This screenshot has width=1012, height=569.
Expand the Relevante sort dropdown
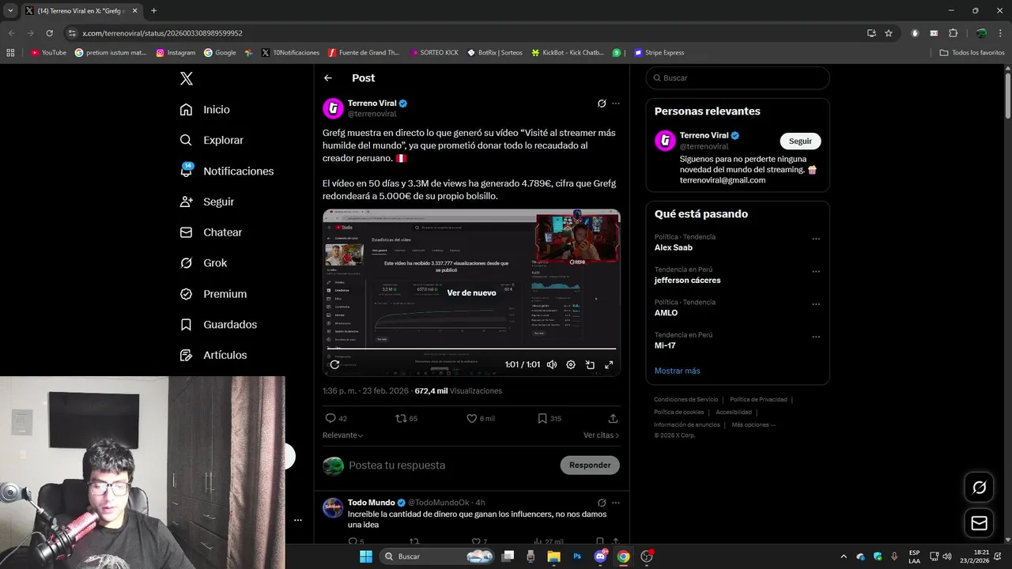click(343, 435)
